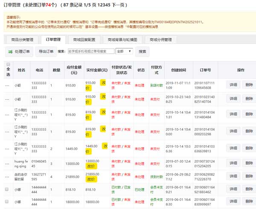256x209 pixels.
Task: Toggle the 全选 select-all checkbox
Action: (8, 64)
